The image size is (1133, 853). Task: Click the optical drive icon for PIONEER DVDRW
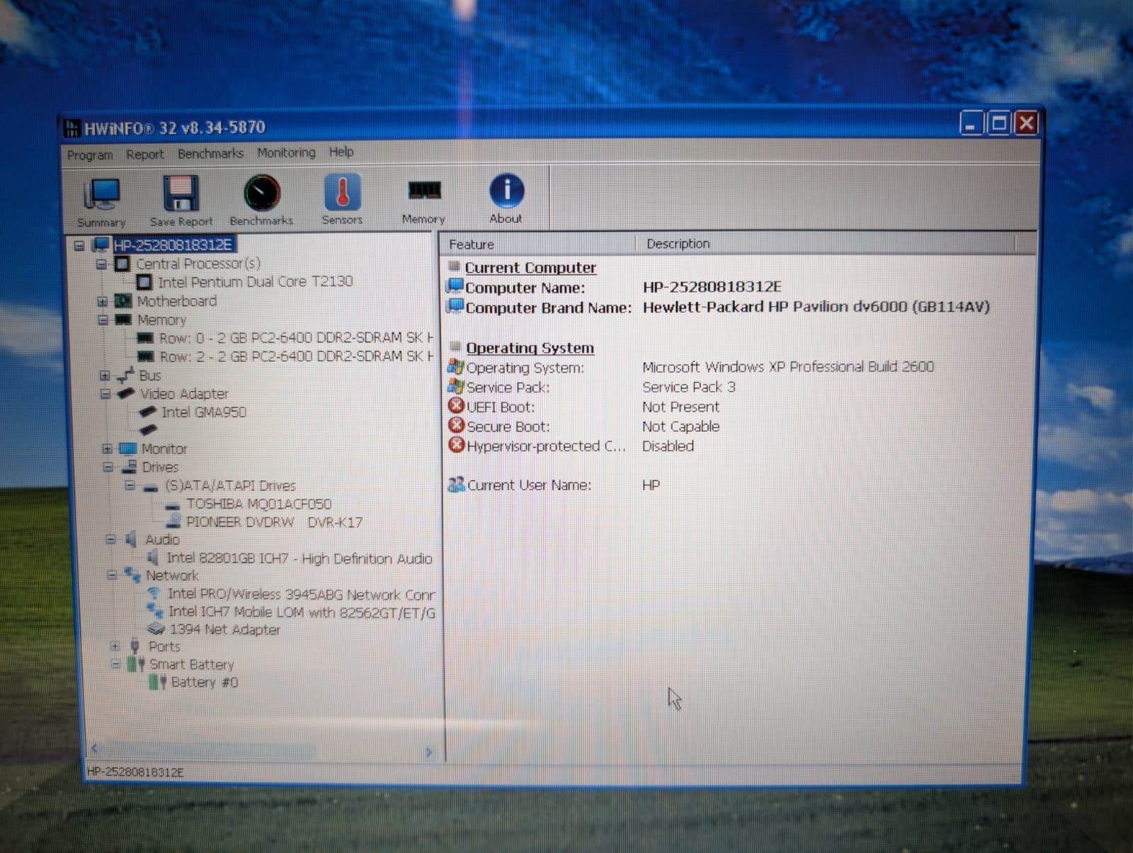[173, 521]
